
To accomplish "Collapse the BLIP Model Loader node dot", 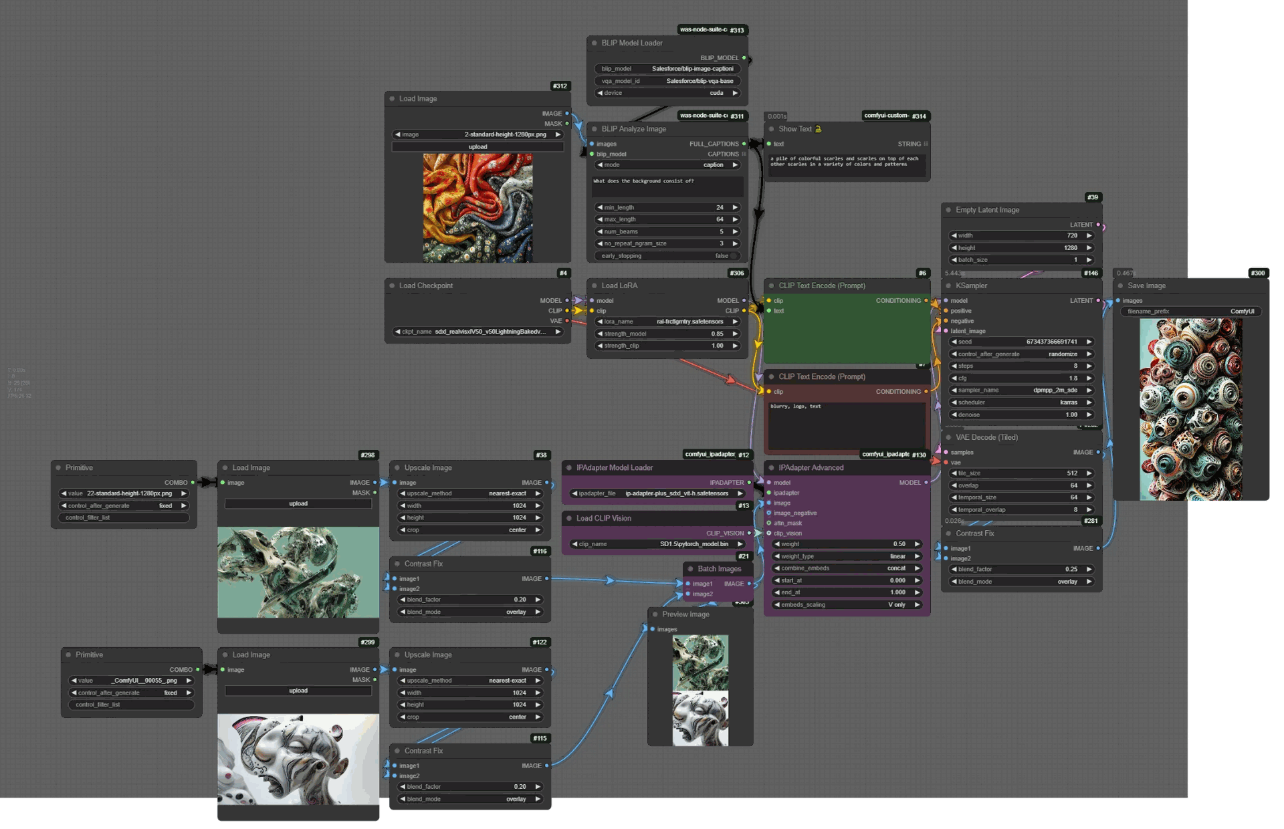I will (594, 43).
